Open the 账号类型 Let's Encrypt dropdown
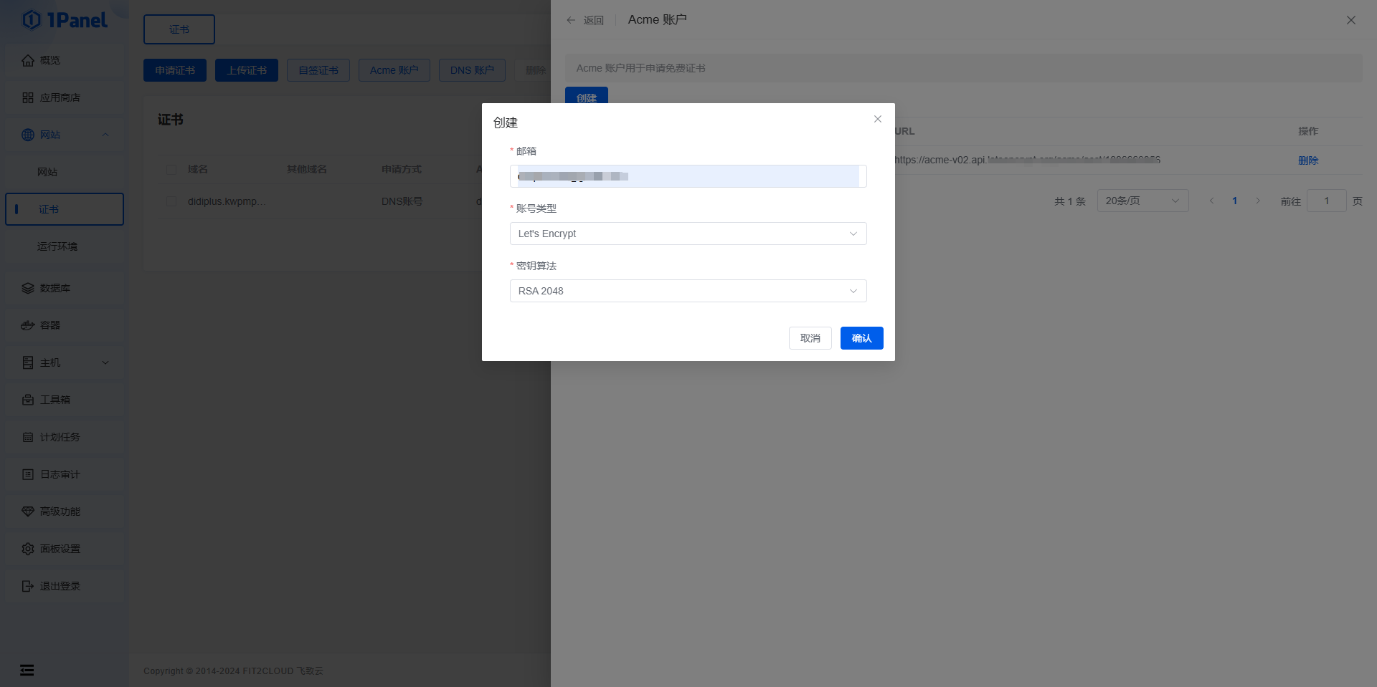The width and height of the screenshot is (1377, 687). (688, 234)
